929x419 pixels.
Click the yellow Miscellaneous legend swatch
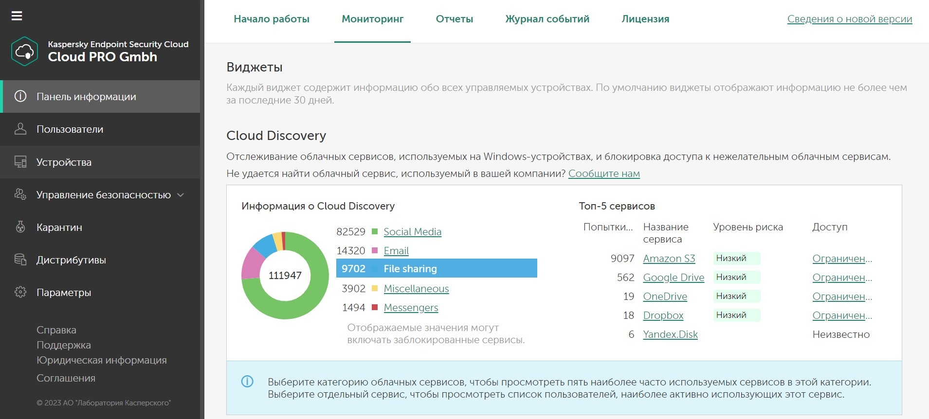[x=375, y=288]
